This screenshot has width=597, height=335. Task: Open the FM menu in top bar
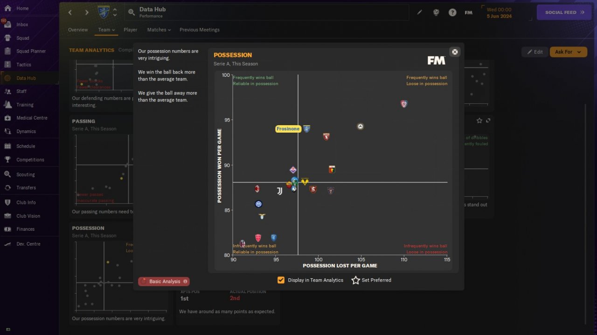(469, 13)
